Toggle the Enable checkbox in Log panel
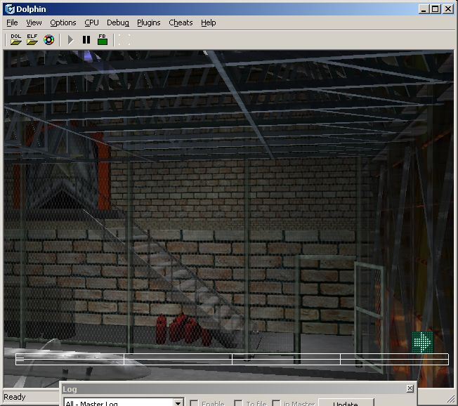 195,403
